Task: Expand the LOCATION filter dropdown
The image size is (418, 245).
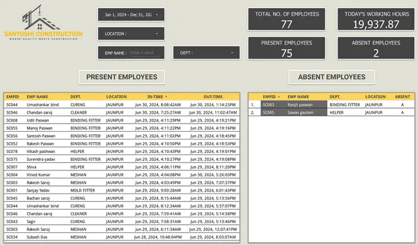Action: click(131, 34)
